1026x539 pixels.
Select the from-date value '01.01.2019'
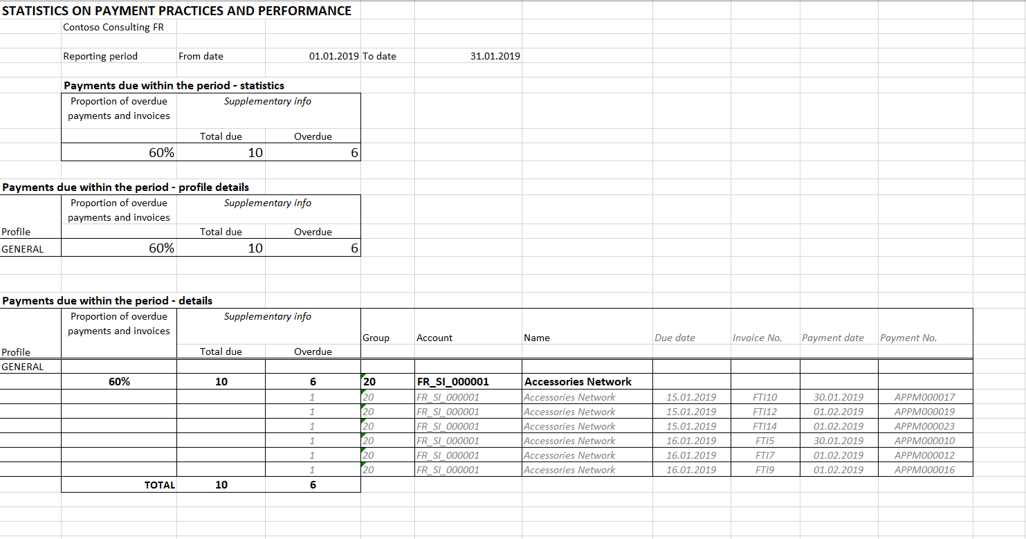334,56
